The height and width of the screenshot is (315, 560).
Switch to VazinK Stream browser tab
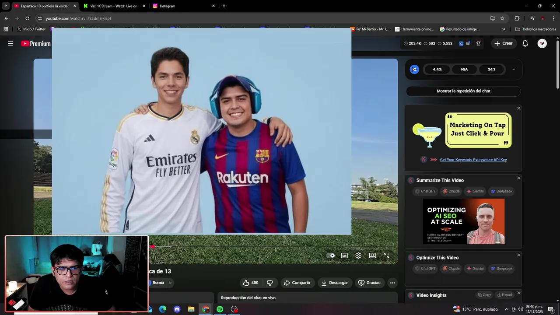(x=114, y=6)
